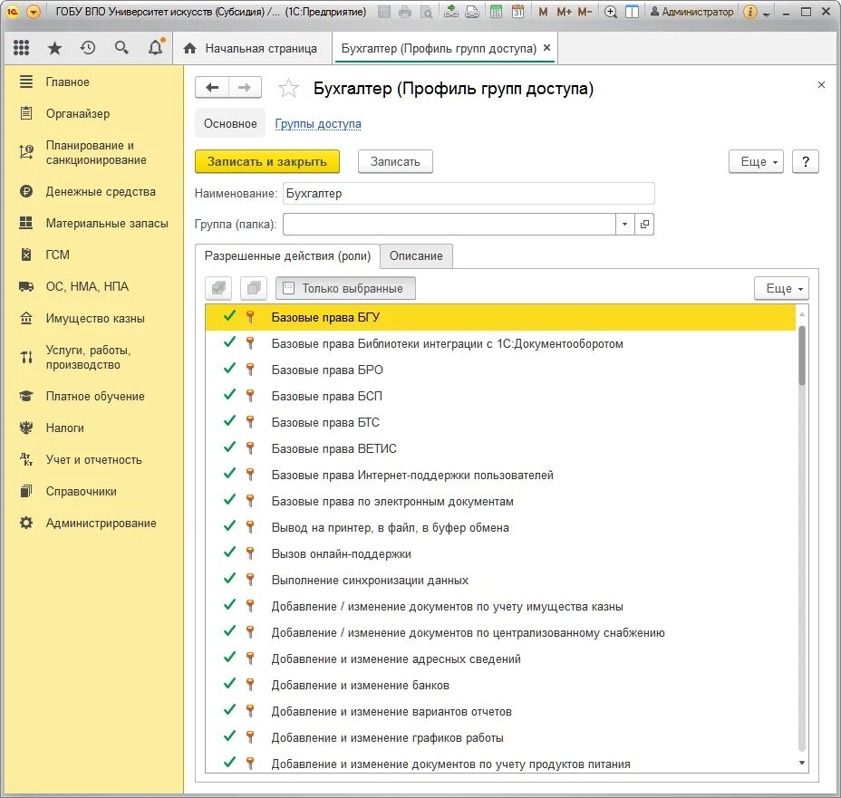Open the top Еще menu next to help
The height and width of the screenshot is (798, 841).
(756, 161)
